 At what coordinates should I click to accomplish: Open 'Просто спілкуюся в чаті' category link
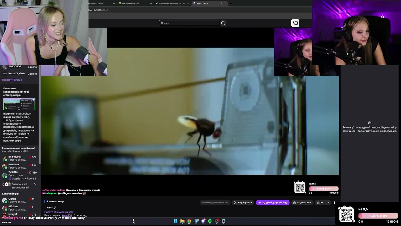59,212
